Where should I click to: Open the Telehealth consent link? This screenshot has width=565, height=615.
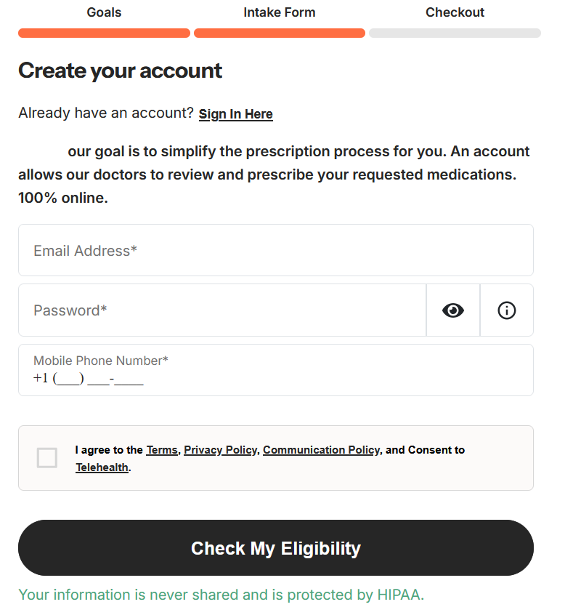(102, 467)
